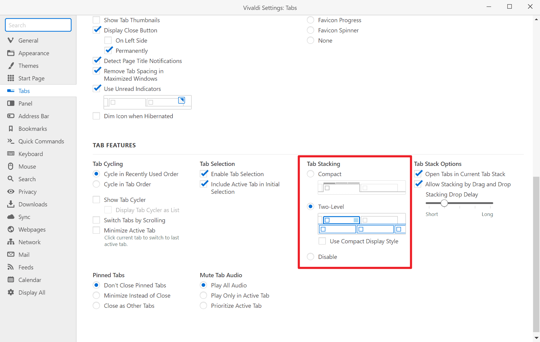Image resolution: width=540 pixels, height=342 pixels.
Task: Click the Sync cloud icon
Action: pos(11,217)
